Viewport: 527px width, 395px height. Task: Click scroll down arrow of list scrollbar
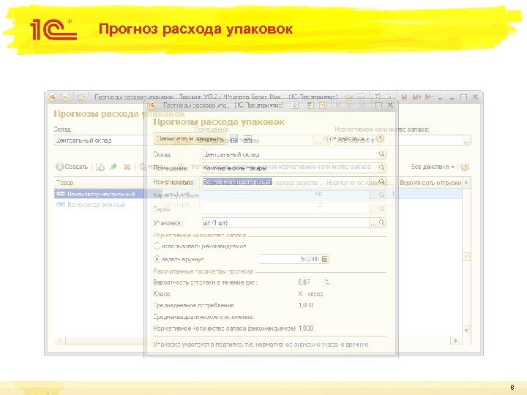coord(466,331)
